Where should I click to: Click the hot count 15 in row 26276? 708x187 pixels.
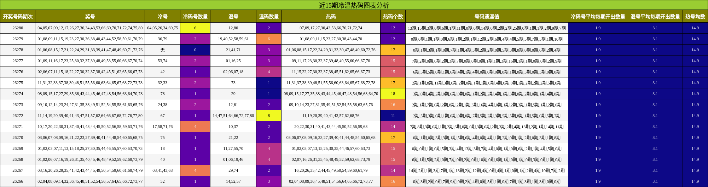[x=393, y=72]
